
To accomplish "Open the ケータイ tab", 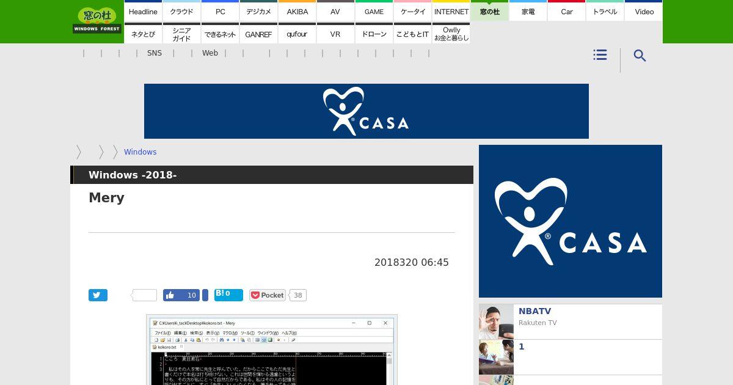I will 412,11.
